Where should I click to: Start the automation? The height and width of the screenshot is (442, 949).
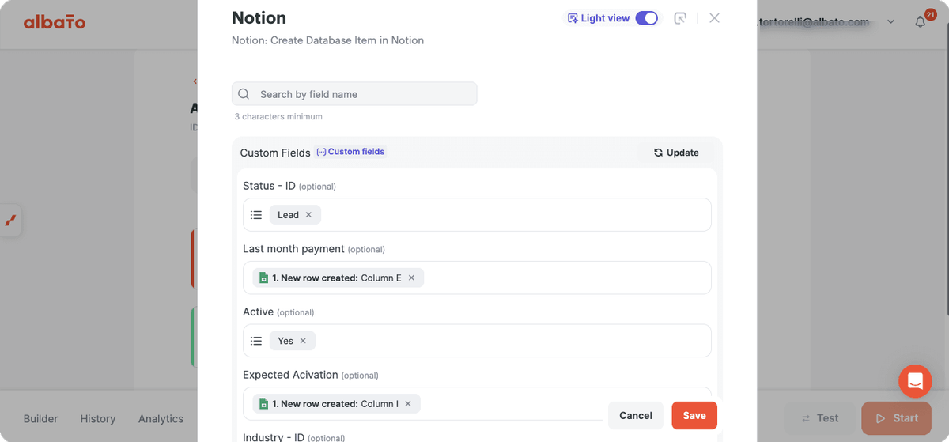click(897, 418)
